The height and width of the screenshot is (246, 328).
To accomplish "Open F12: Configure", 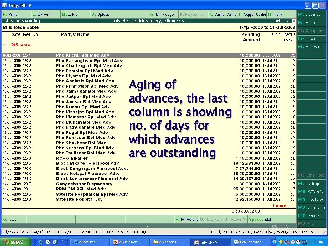I will coord(311,208).
